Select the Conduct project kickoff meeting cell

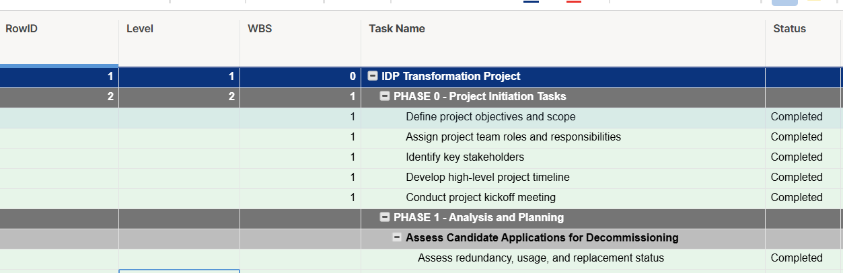pyautogui.click(x=563, y=198)
